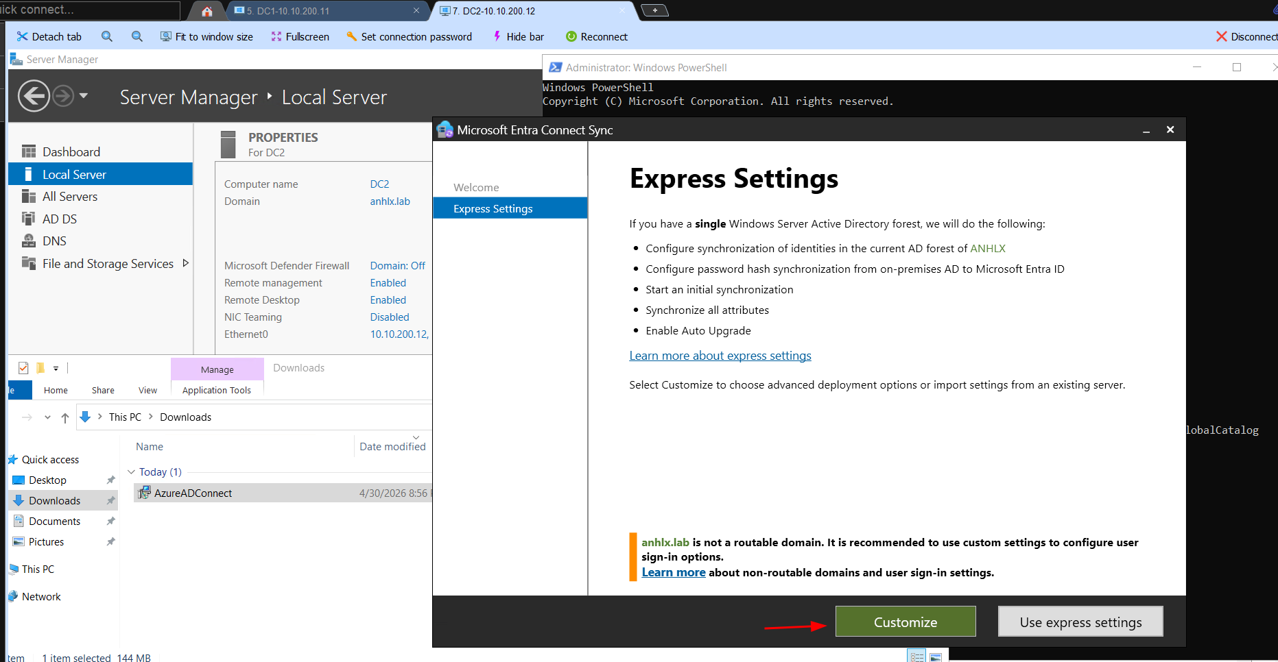The image size is (1278, 662).
Task: Open Network in the navigation pane
Action: [x=41, y=597]
